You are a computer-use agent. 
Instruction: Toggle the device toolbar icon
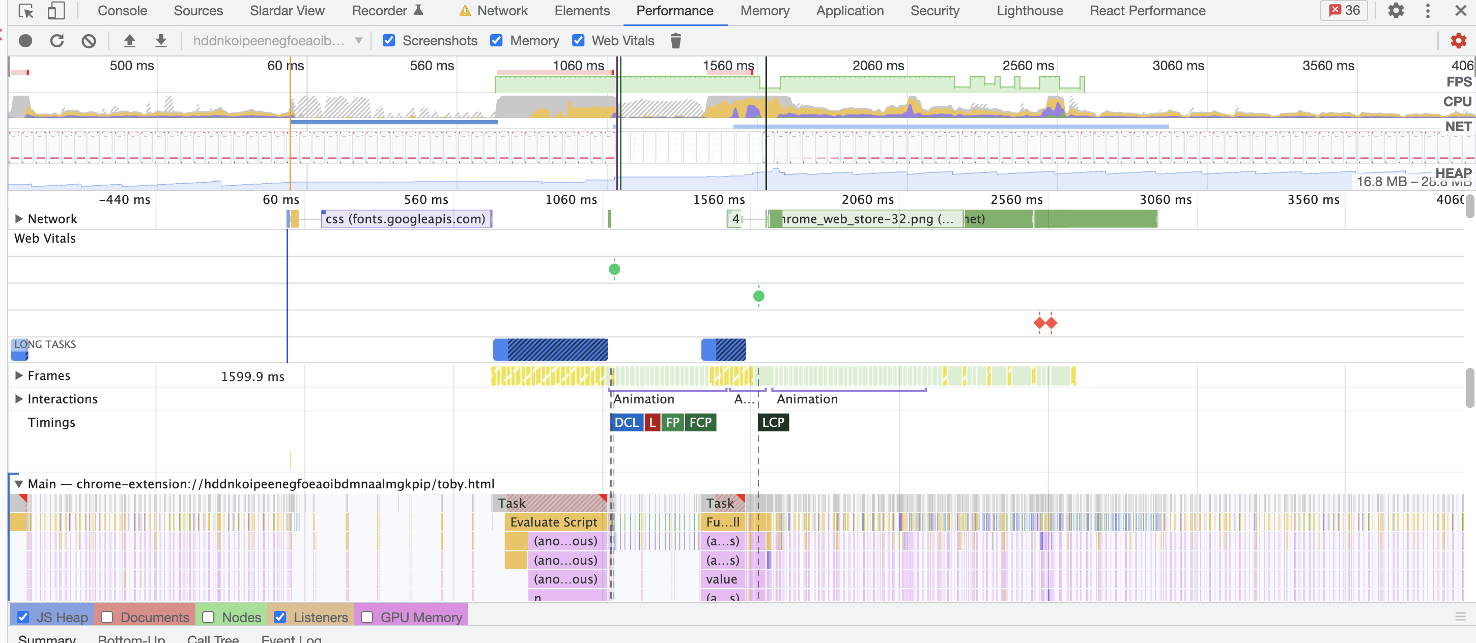tap(56, 11)
